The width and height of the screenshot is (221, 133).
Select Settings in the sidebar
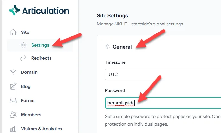[x=40, y=45]
